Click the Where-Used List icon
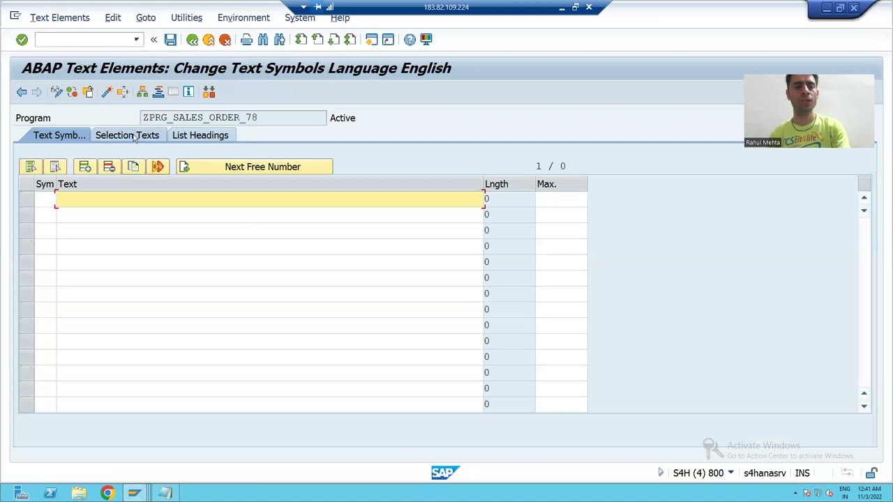 pos(122,92)
